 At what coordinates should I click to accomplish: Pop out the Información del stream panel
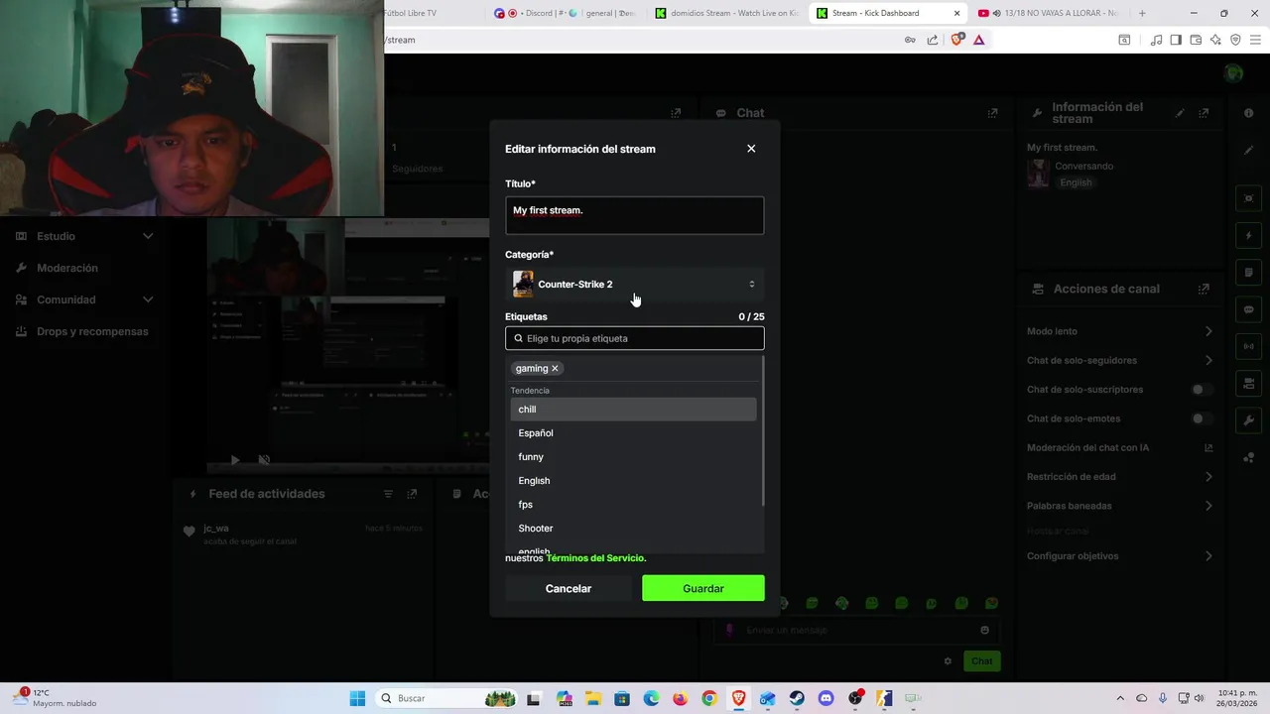pos(1204,113)
